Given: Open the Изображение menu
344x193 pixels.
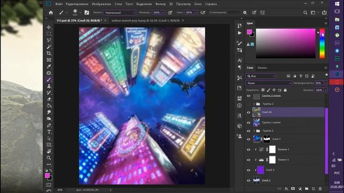Looking at the screenshot, I should [x=102, y=4].
